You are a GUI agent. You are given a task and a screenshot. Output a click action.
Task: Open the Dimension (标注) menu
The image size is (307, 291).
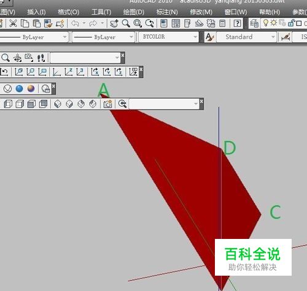point(167,12)
